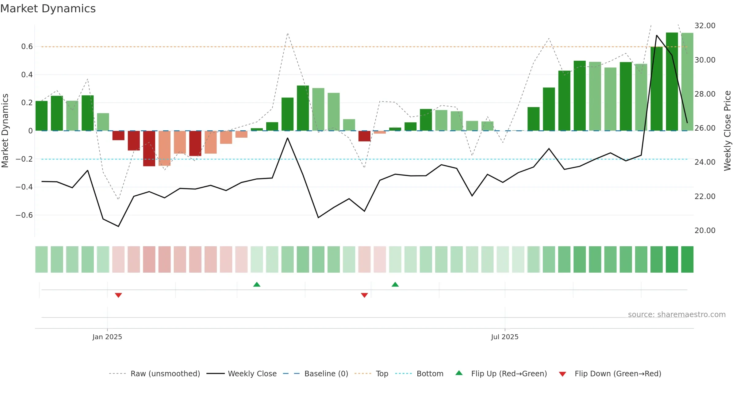Screen dimensions: 736x414
Task: Click the 30.00 price axis label
Action: point(705,60)
